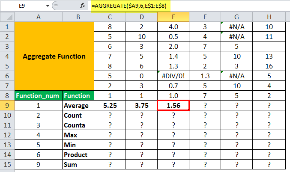Image resolution: width=290 pixels, height=172 pixels.
Task: Select column E header
Action: pos(173,17)
